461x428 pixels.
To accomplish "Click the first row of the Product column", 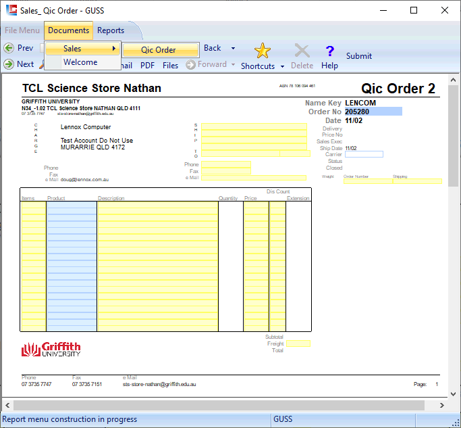I will pyautogui.click(x=72, y=205).
